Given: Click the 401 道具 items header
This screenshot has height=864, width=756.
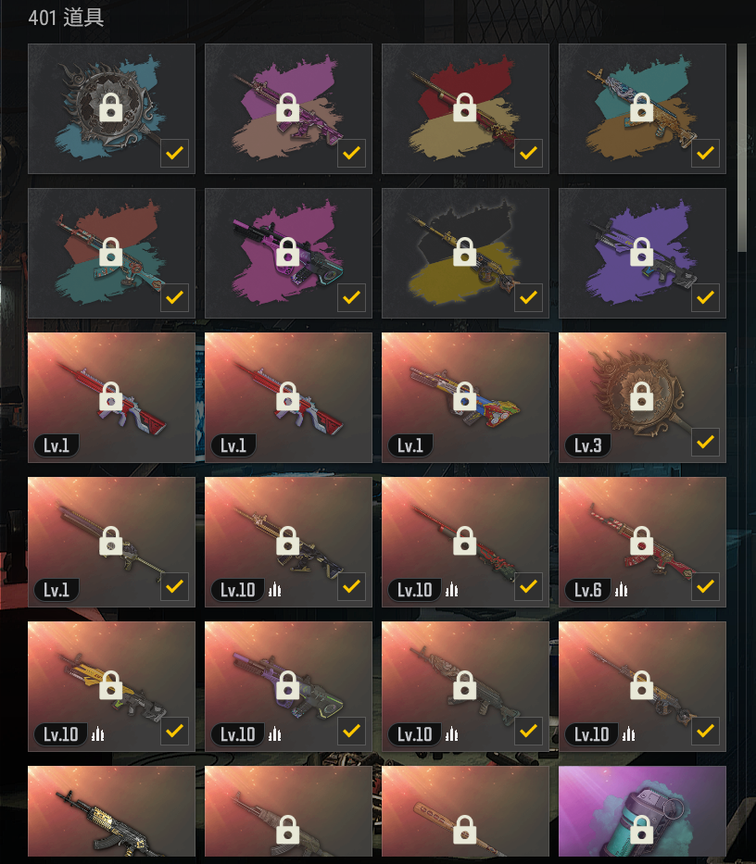Looking at the screenshot, I should (x=66, y=18).
